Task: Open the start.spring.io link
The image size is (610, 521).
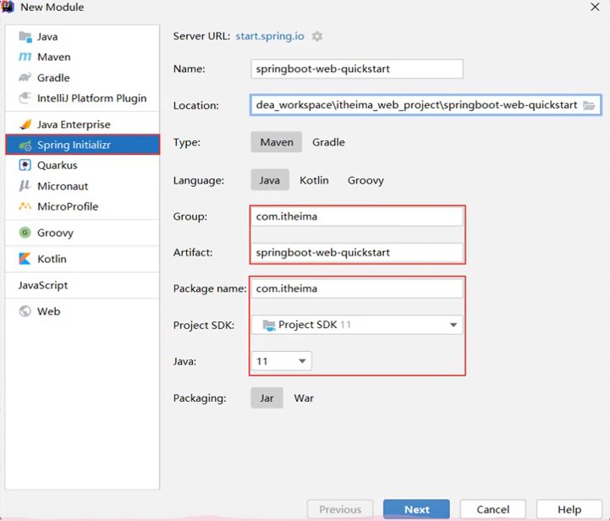Action: click(x=270, y=36)
